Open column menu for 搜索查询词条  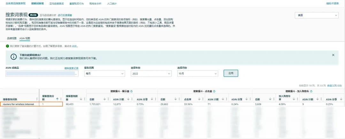click(x=37, y=99)
